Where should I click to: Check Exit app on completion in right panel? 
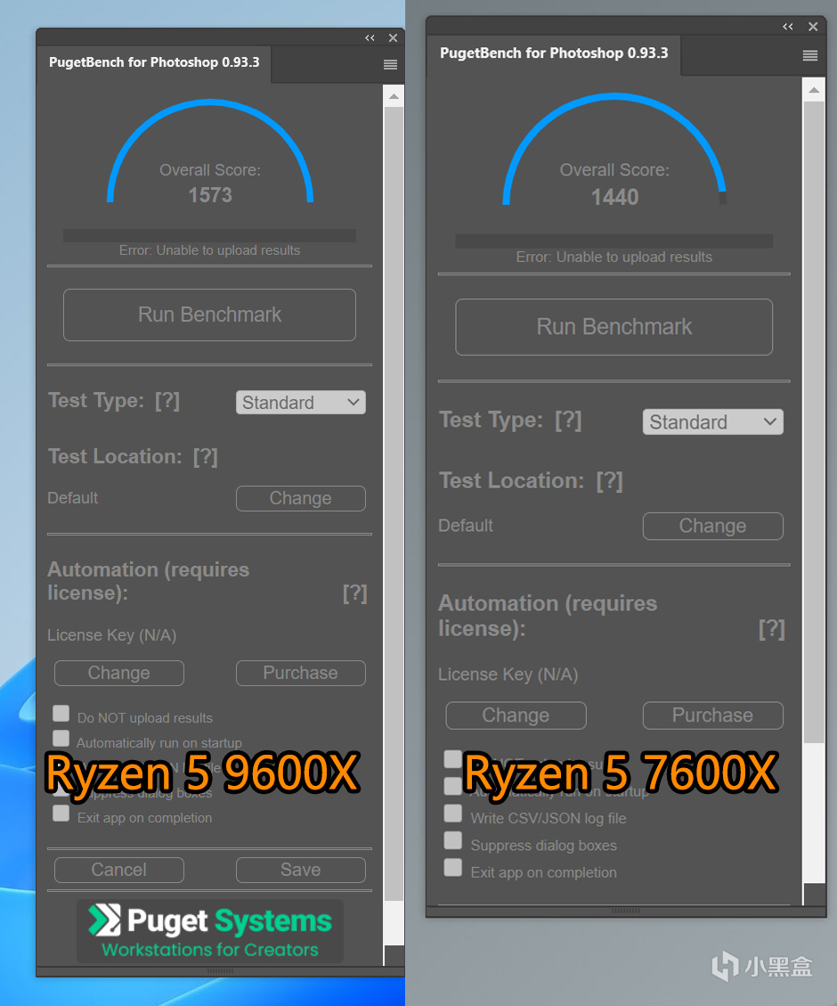453,868
